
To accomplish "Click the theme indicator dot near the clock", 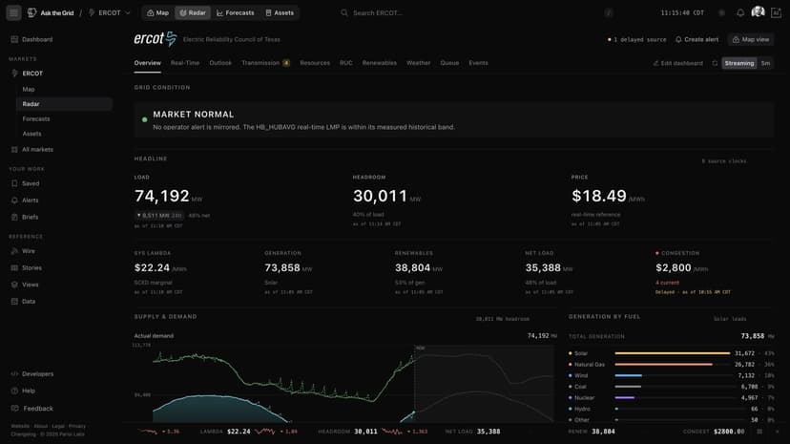I will tap(721, 12).
